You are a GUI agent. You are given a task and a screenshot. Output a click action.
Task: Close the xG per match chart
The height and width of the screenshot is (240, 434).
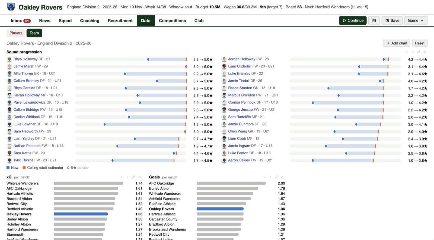(x=140, y=177)
